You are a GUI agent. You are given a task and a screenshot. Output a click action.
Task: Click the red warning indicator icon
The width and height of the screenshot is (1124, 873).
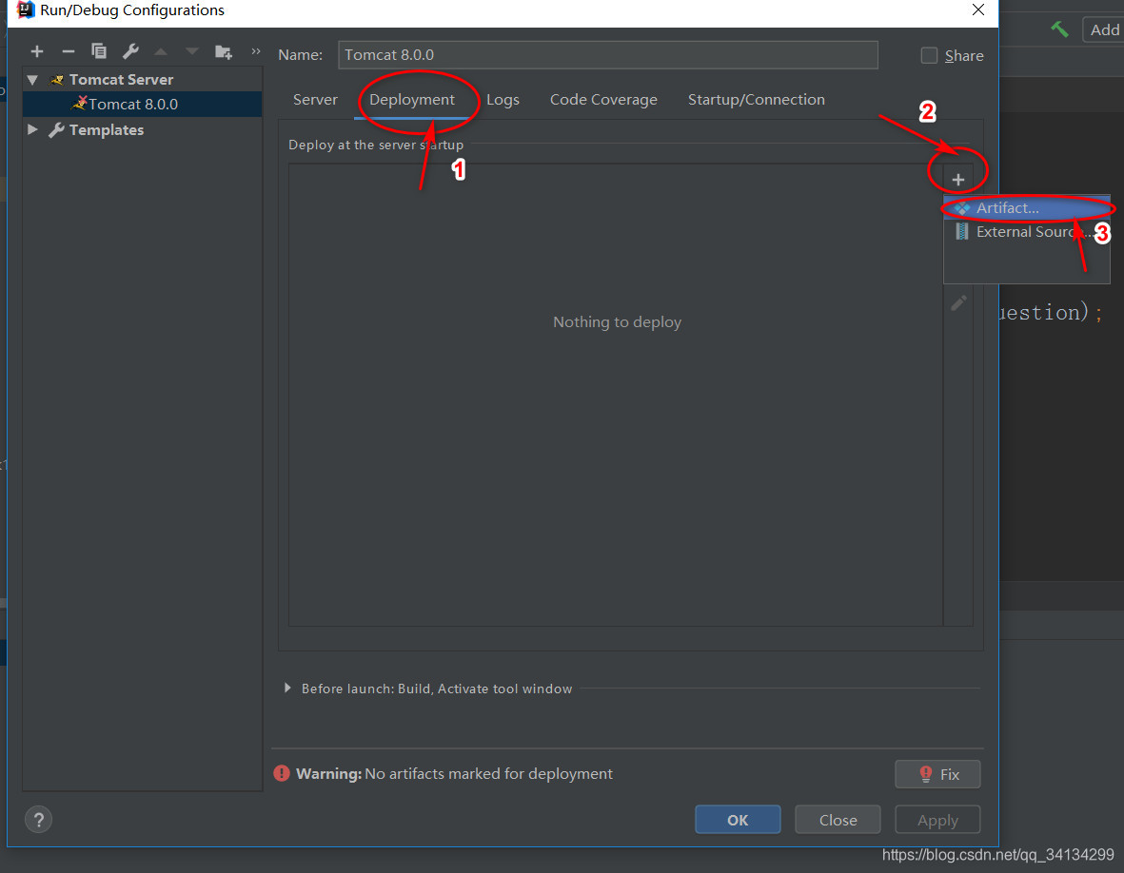point(282,773)
